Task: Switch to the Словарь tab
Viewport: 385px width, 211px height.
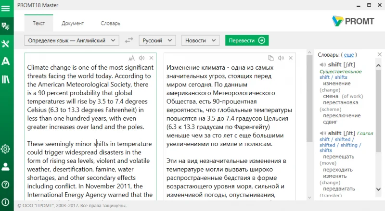Action: point(111,23)
